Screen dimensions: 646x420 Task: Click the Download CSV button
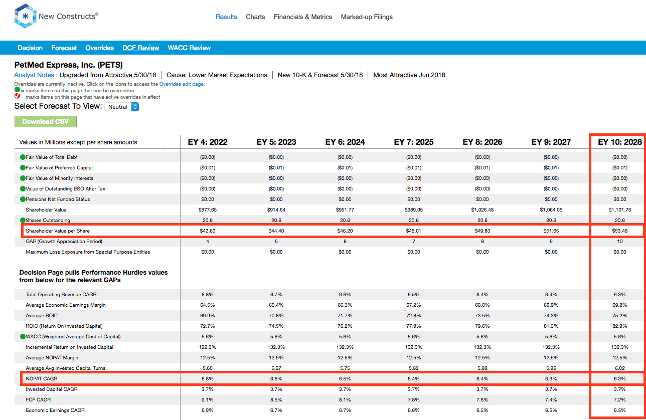(45, 121)
